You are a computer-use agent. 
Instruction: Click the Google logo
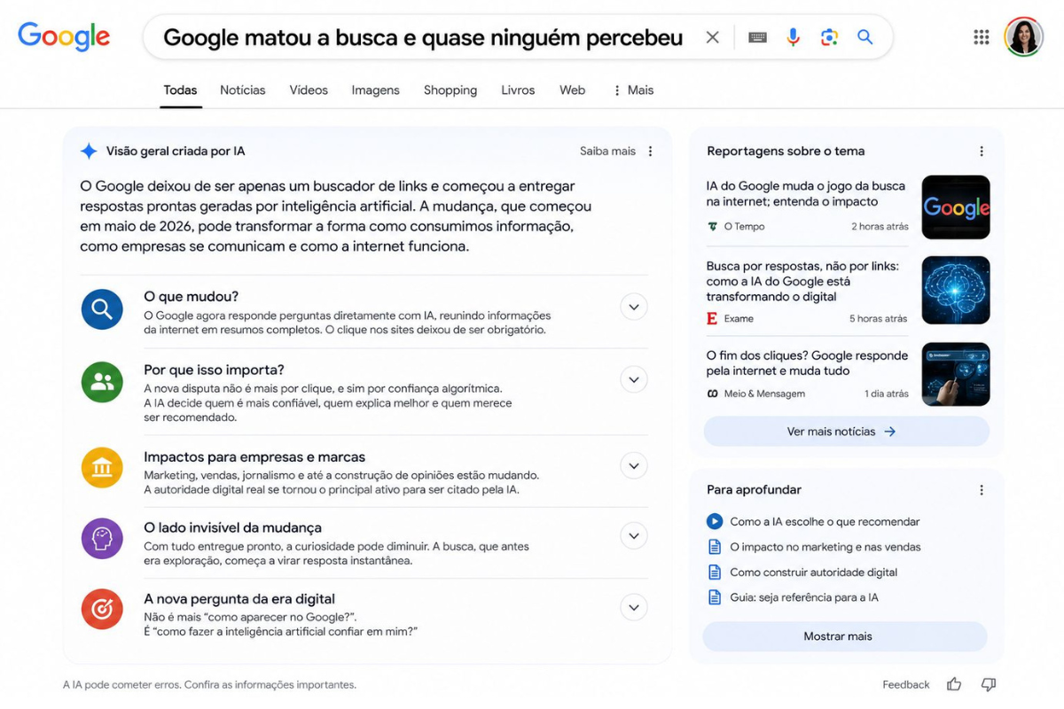(x=64, y=37)
